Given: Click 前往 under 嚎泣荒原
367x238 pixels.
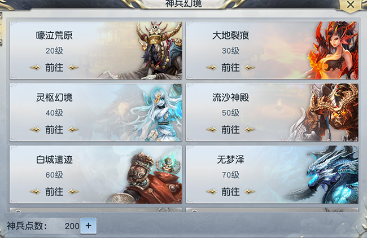Looking at the screenshot, I should [54, 68].
